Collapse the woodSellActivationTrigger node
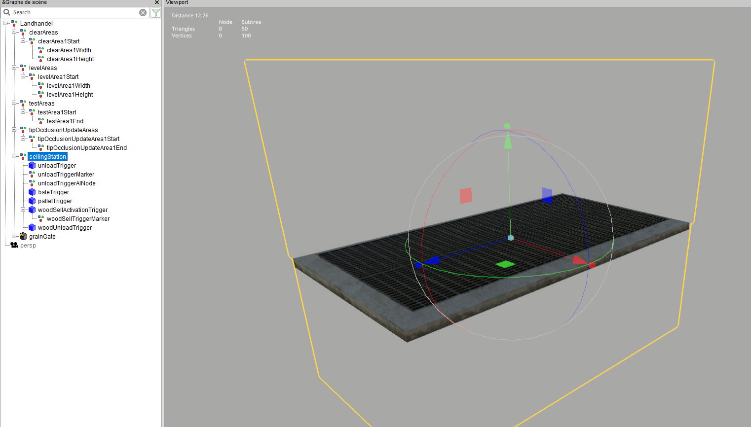 23,210
